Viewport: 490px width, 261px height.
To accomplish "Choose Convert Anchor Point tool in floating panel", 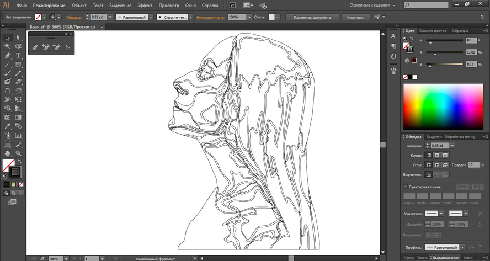I will coord(67,47).
